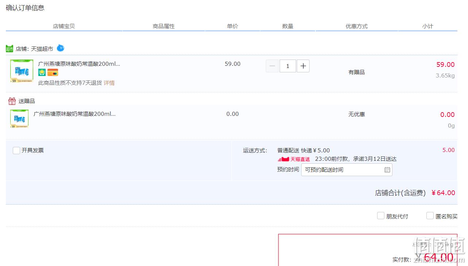The width and height of the screenshot is (468, 266).
Task: Click the orange credit card badge icon
Action: click(53, 72)
